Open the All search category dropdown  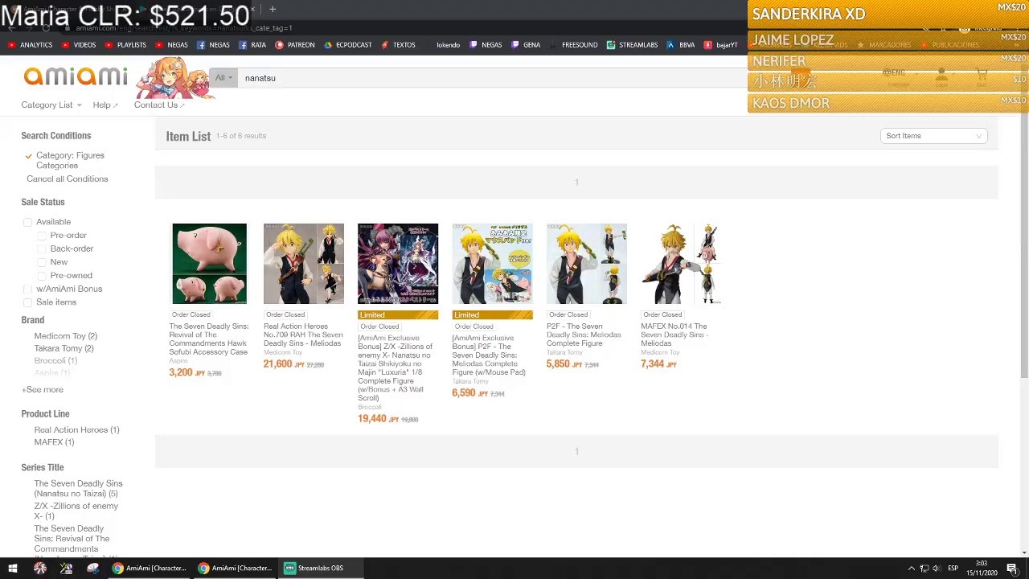pyautogui.click(x=223, y=78)
